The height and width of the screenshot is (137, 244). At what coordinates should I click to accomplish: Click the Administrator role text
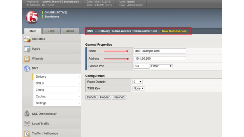point(135,5)
